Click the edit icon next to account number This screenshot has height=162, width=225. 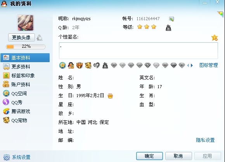point(171,19)
